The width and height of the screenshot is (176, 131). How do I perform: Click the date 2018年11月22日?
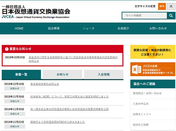(14, 122)
